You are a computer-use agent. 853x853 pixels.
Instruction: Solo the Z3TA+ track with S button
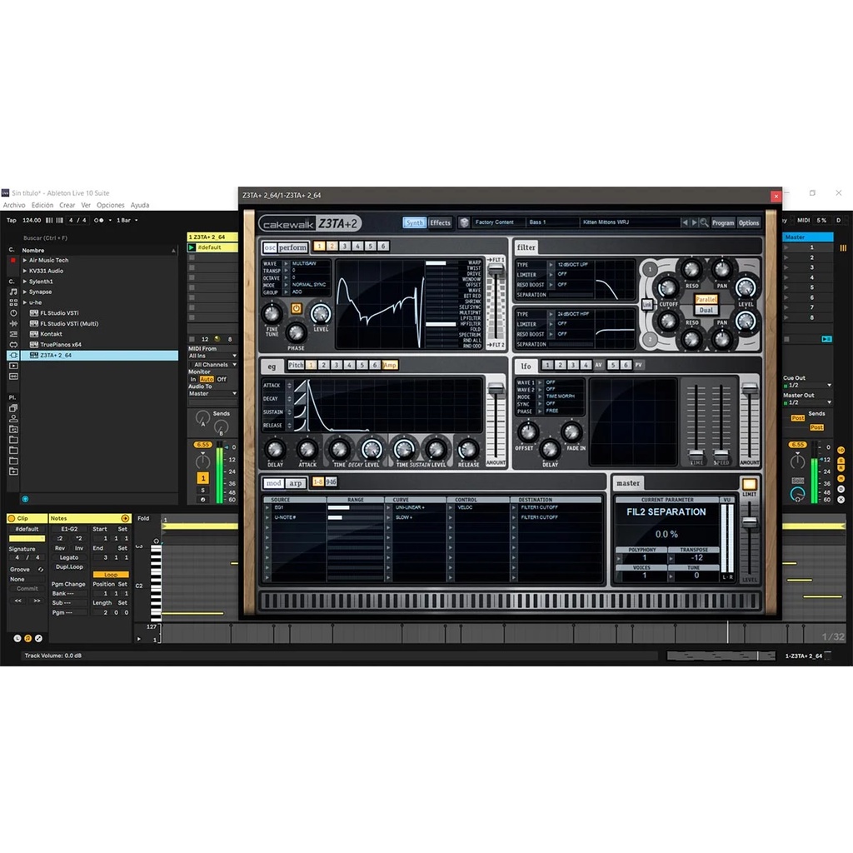click(x=203, y=490)
